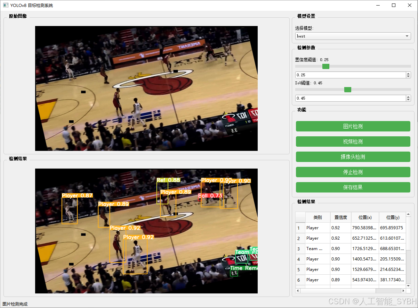Click the 置信度 column header

click(x=340, y=217)
